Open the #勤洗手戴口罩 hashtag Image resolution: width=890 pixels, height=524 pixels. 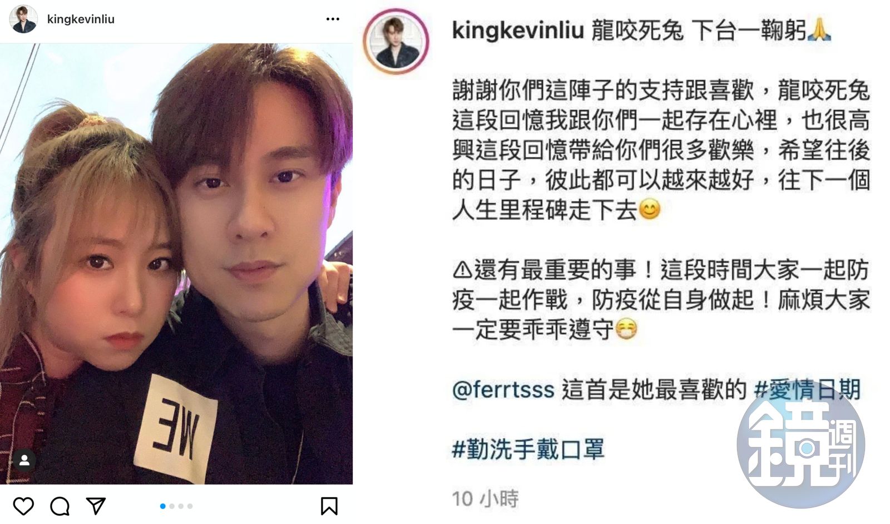(528, 449)
